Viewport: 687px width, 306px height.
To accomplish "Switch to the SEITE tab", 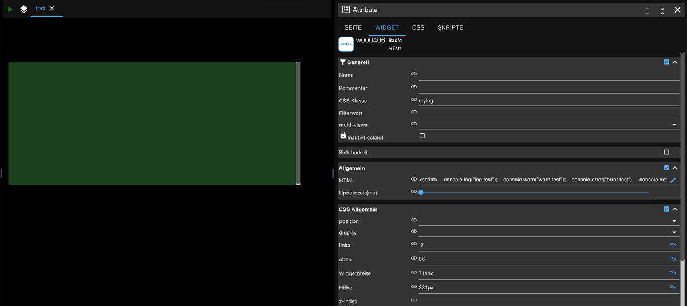I will coord(353,27).
